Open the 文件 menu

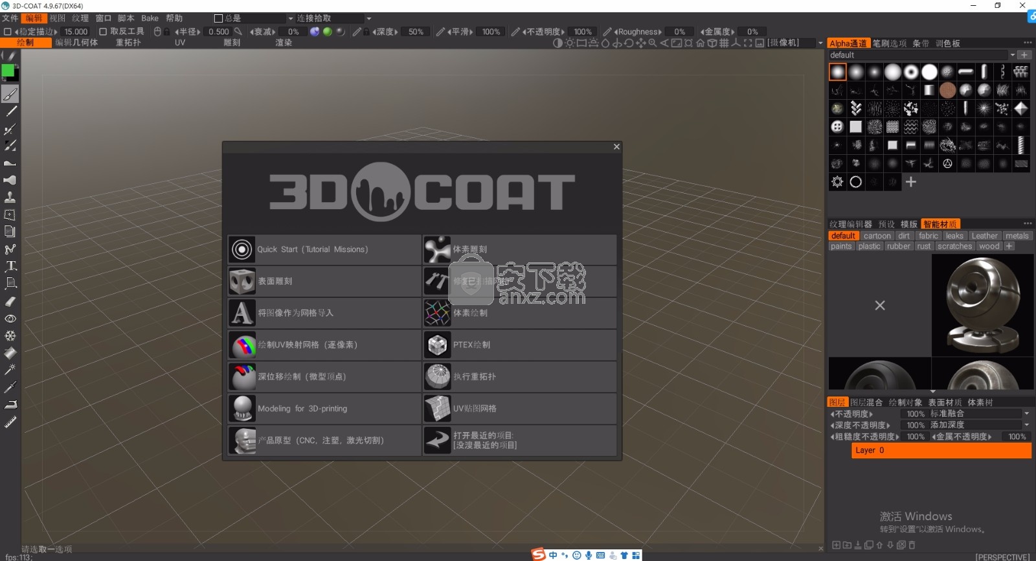10,18
